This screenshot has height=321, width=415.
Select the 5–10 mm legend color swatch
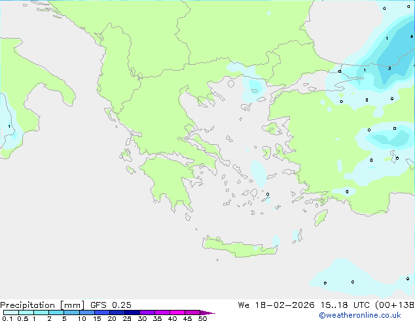click(x=71, y=312)
